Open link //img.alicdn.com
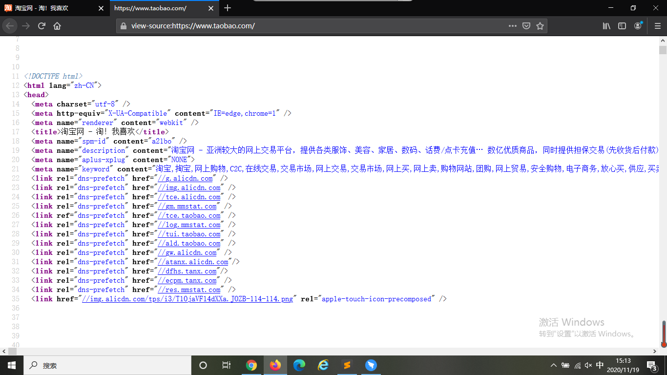Screen dimensions: 667x375 (189, 188)
